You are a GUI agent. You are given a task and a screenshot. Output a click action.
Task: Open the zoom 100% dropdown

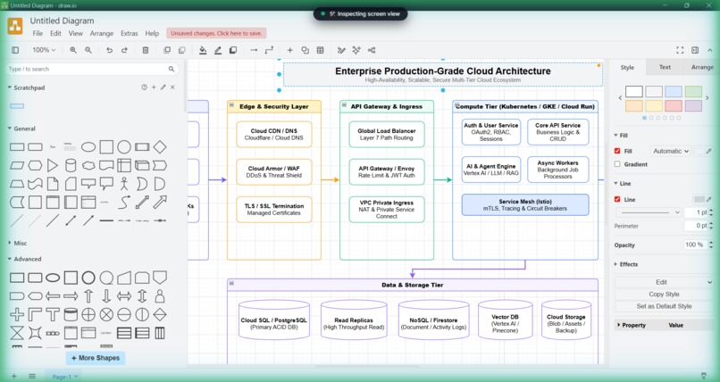(44, 50)
